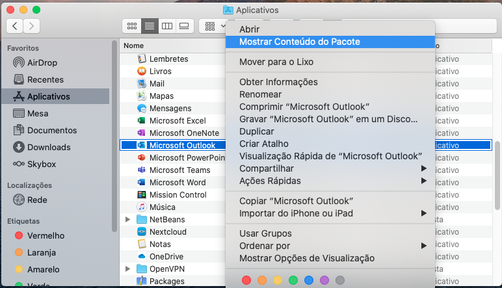Select the Nextcloud app icon

tap(142, 231)
